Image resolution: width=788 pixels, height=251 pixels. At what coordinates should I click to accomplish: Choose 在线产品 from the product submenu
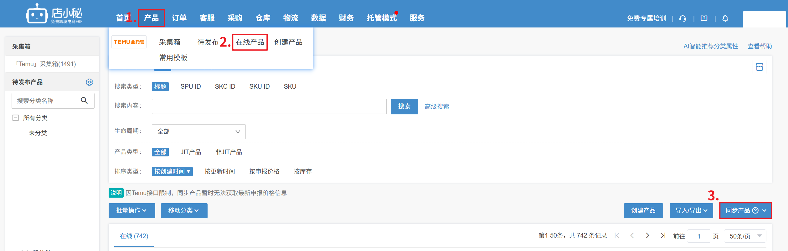coord(250,42)
